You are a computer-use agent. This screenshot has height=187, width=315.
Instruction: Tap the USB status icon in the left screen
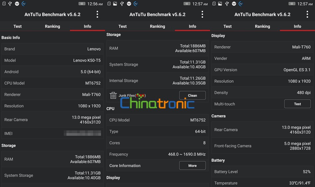click(10, 4)
